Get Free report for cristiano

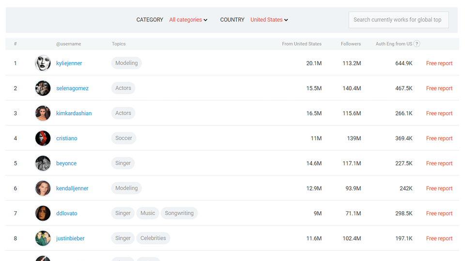[x=439, y=138]
